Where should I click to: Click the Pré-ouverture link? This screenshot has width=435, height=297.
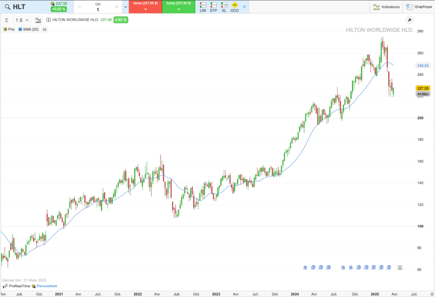47,286
